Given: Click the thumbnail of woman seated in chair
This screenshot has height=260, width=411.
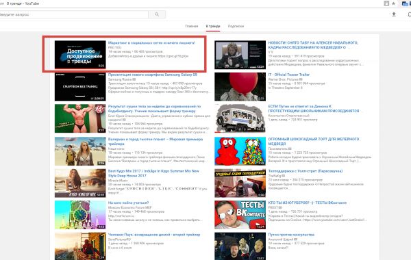Looking at the screenshot, I should [240, 55].
